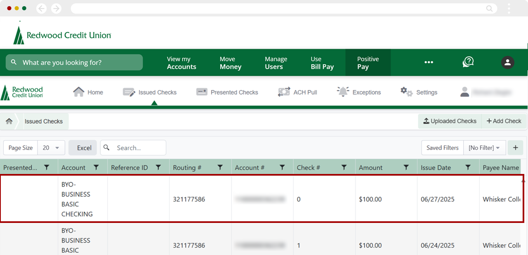Click the browser back arrow
This screenshot has height=255, width=528.
click(x=41, y=8)
